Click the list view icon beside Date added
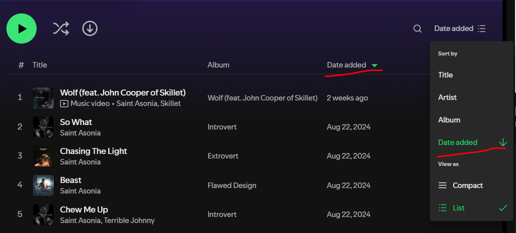 (x=481, y=28)
